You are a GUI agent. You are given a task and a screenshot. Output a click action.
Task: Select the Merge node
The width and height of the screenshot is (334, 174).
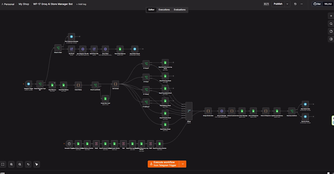pos(189,111)
